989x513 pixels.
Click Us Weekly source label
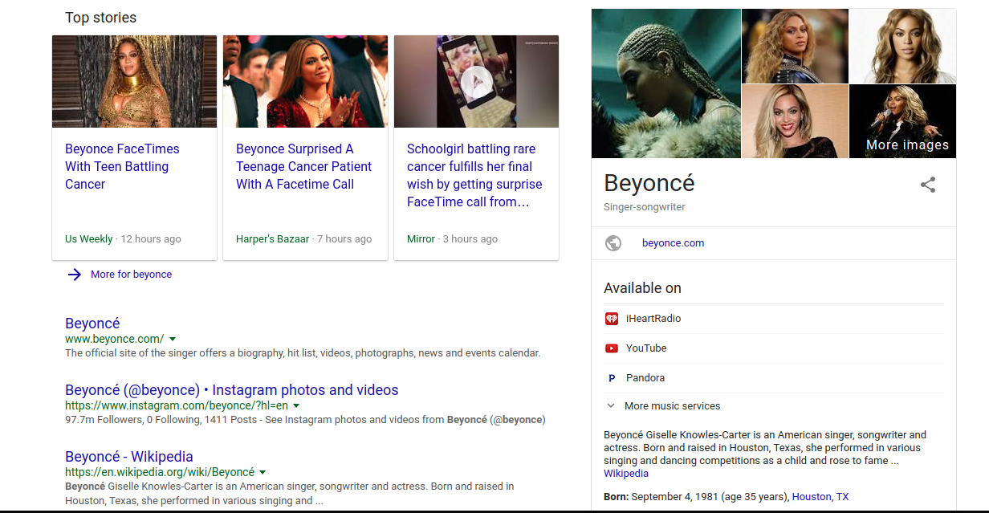pos(89,239)
